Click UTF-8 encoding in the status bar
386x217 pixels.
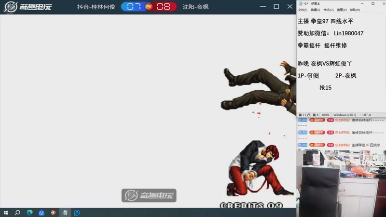click(367, 115)
